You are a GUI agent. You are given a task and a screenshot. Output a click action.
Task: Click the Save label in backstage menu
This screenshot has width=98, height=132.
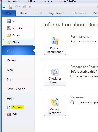point(15,21)
